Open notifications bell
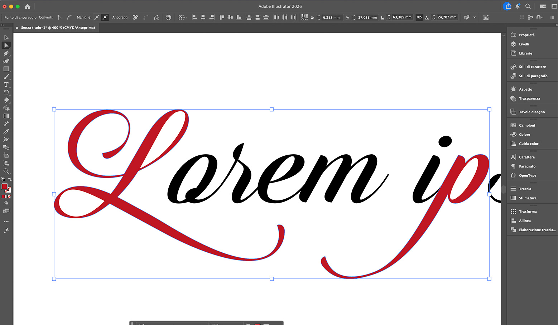 click(518, 6)
